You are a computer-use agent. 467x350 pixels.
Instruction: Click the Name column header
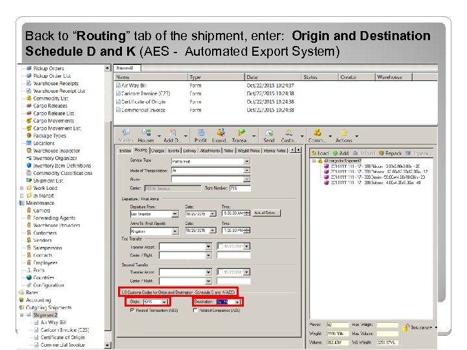(x=151, y=77)
